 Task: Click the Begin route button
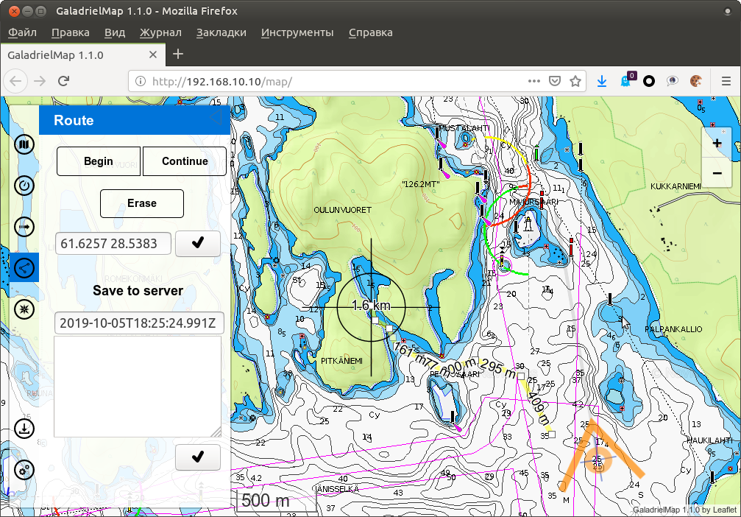coord(99,161)
